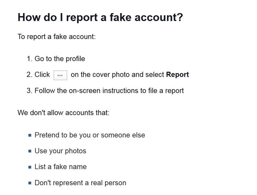Click the bullet before 'Don't represent a real person'
Screen dimensions: 257x195
(30, 183)
